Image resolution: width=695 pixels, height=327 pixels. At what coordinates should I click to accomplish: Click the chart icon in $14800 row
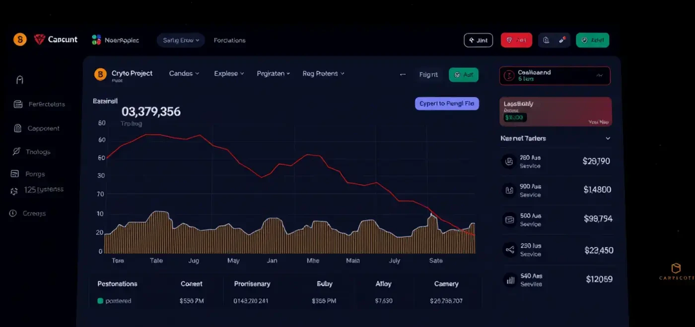coord(509,190)
